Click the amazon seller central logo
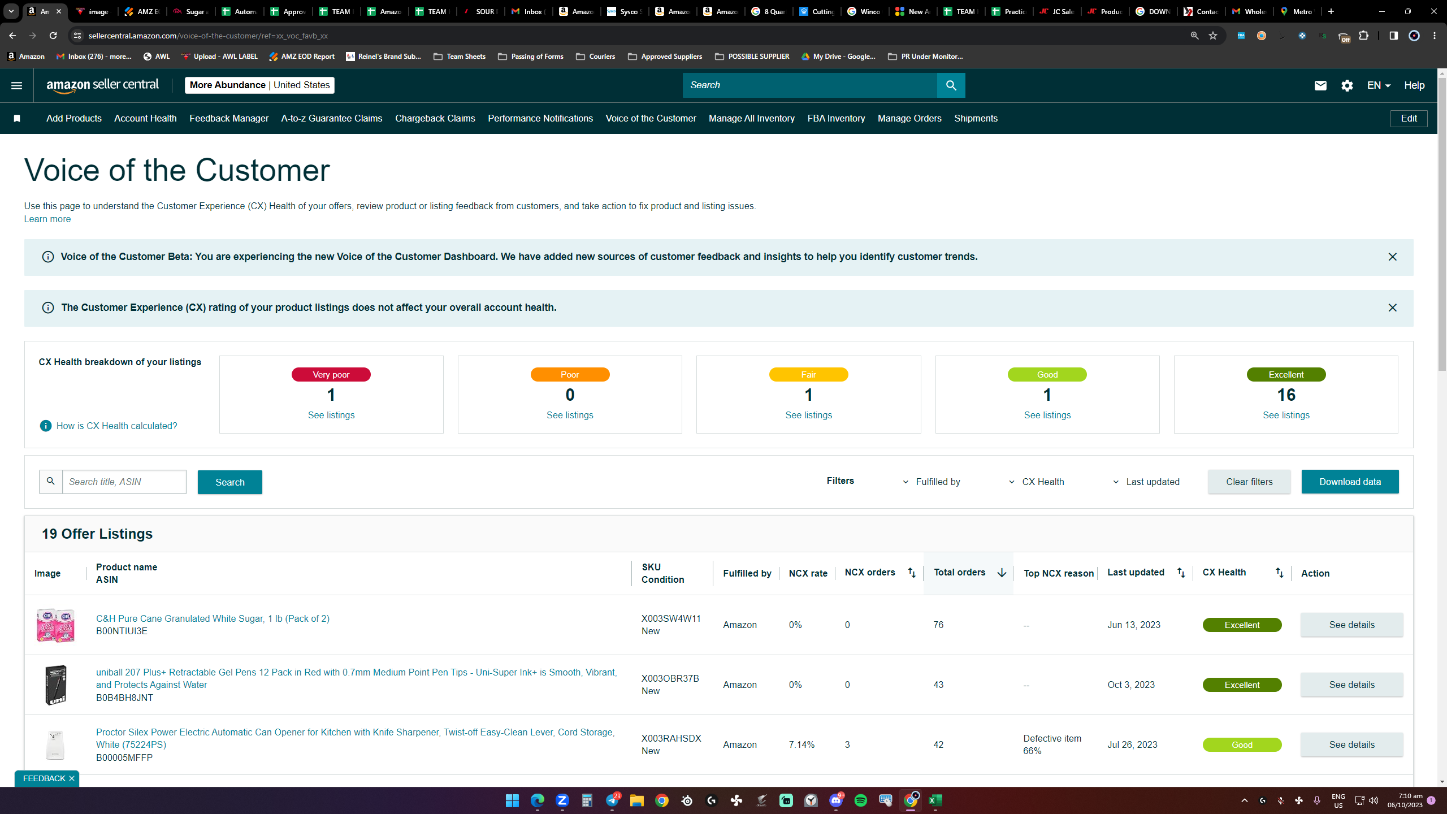 pyautogui.click(x=103, y=85)
